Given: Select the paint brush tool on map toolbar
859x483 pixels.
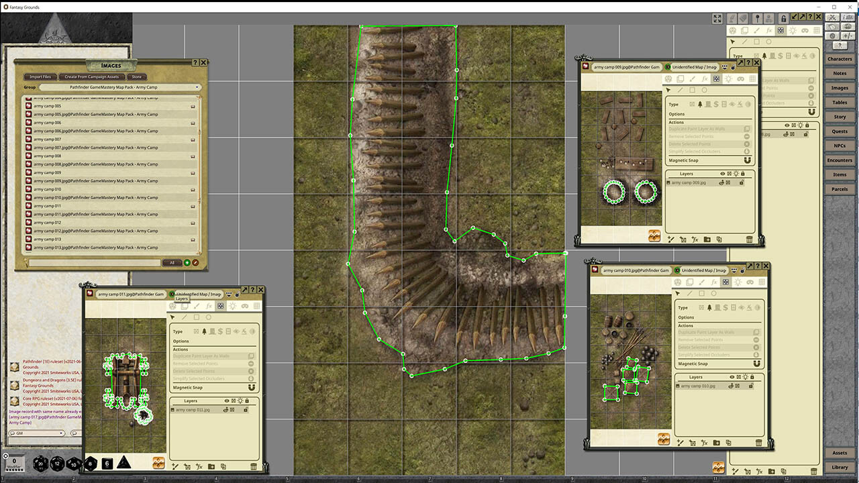Looking at the screenshot, I should (197, 306).
